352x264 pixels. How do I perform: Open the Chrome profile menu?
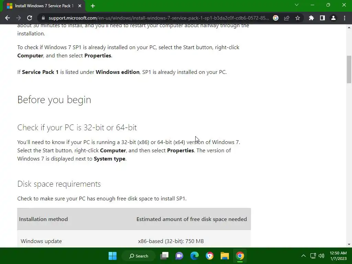333,18
